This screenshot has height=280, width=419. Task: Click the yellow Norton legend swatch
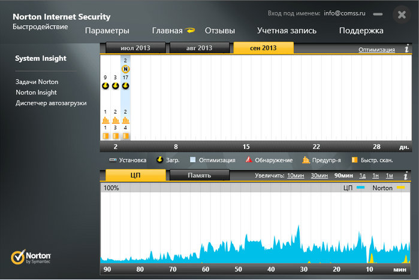point(401,188)
